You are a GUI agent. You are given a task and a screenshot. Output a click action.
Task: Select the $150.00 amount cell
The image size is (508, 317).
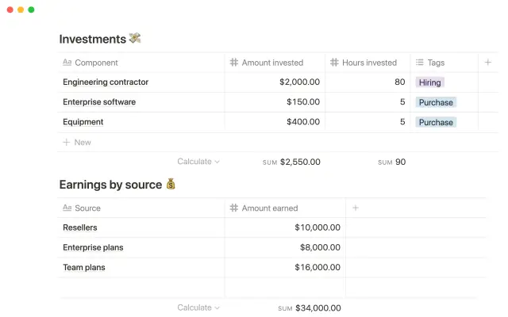coord(275,102)
